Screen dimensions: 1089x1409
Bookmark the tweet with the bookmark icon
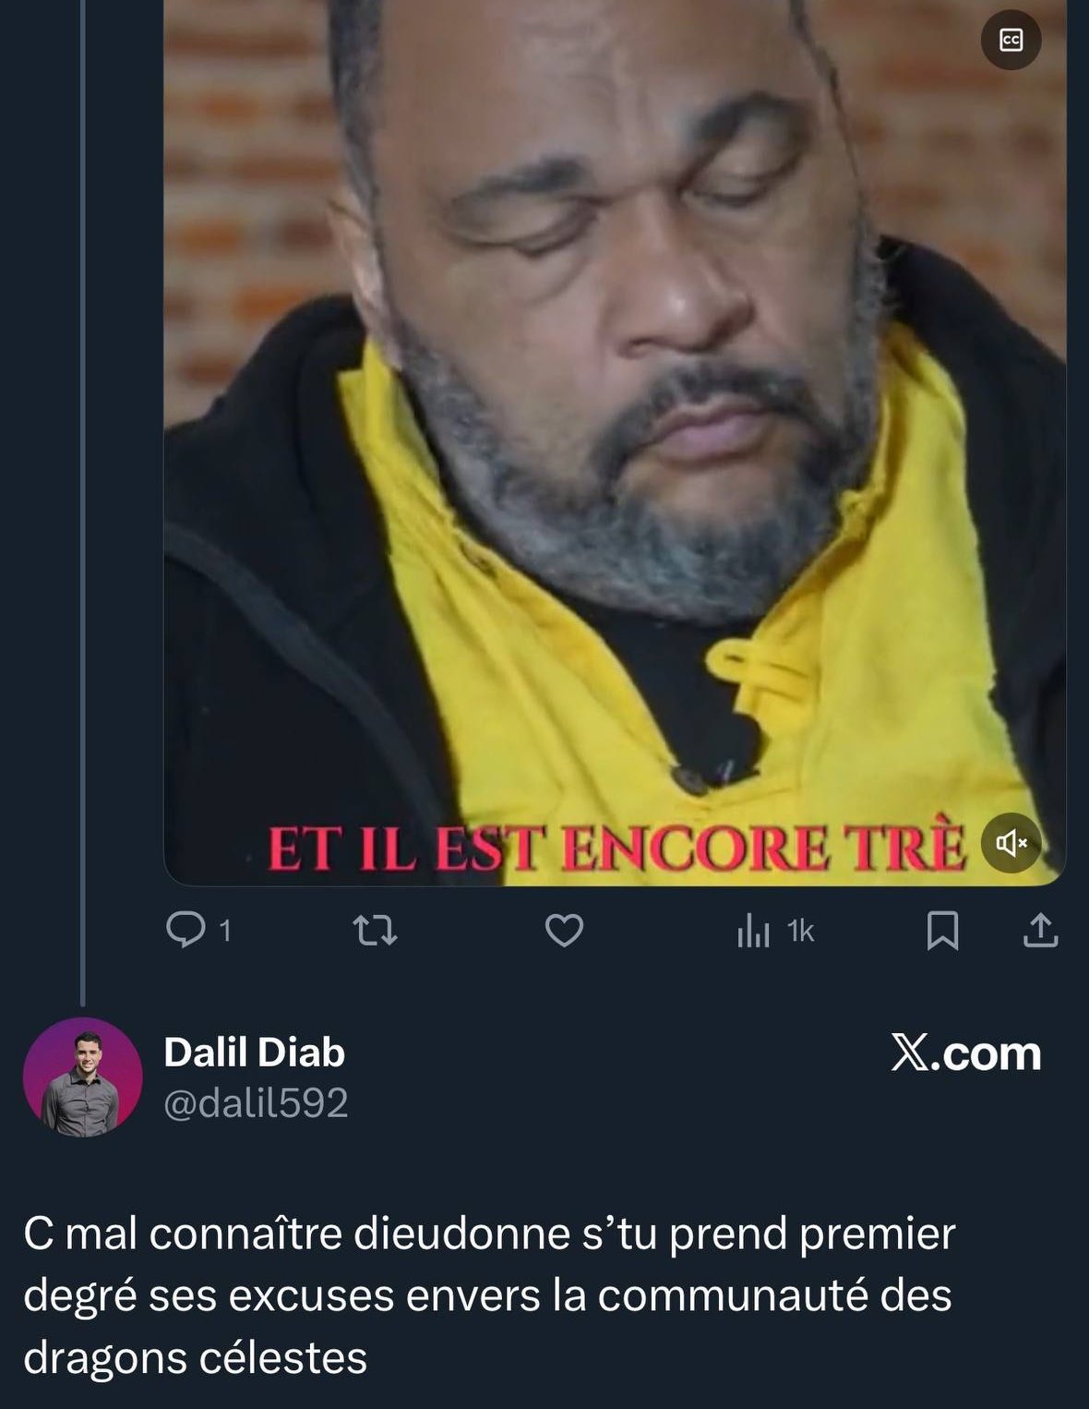(x=941, y=931)
